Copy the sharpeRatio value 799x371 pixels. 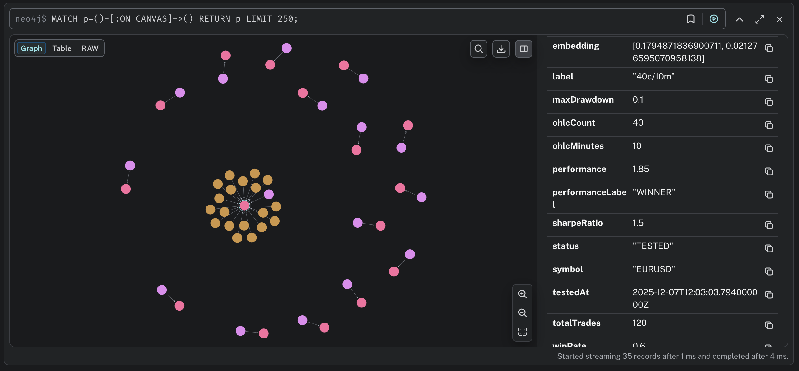(769, 225)
